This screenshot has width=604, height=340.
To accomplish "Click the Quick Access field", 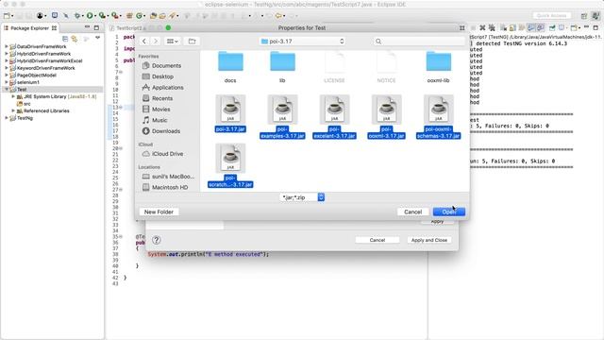I will click(551, 15).
